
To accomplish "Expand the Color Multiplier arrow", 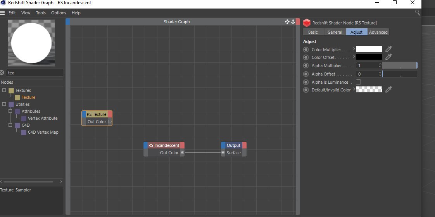I will [354, 49].
